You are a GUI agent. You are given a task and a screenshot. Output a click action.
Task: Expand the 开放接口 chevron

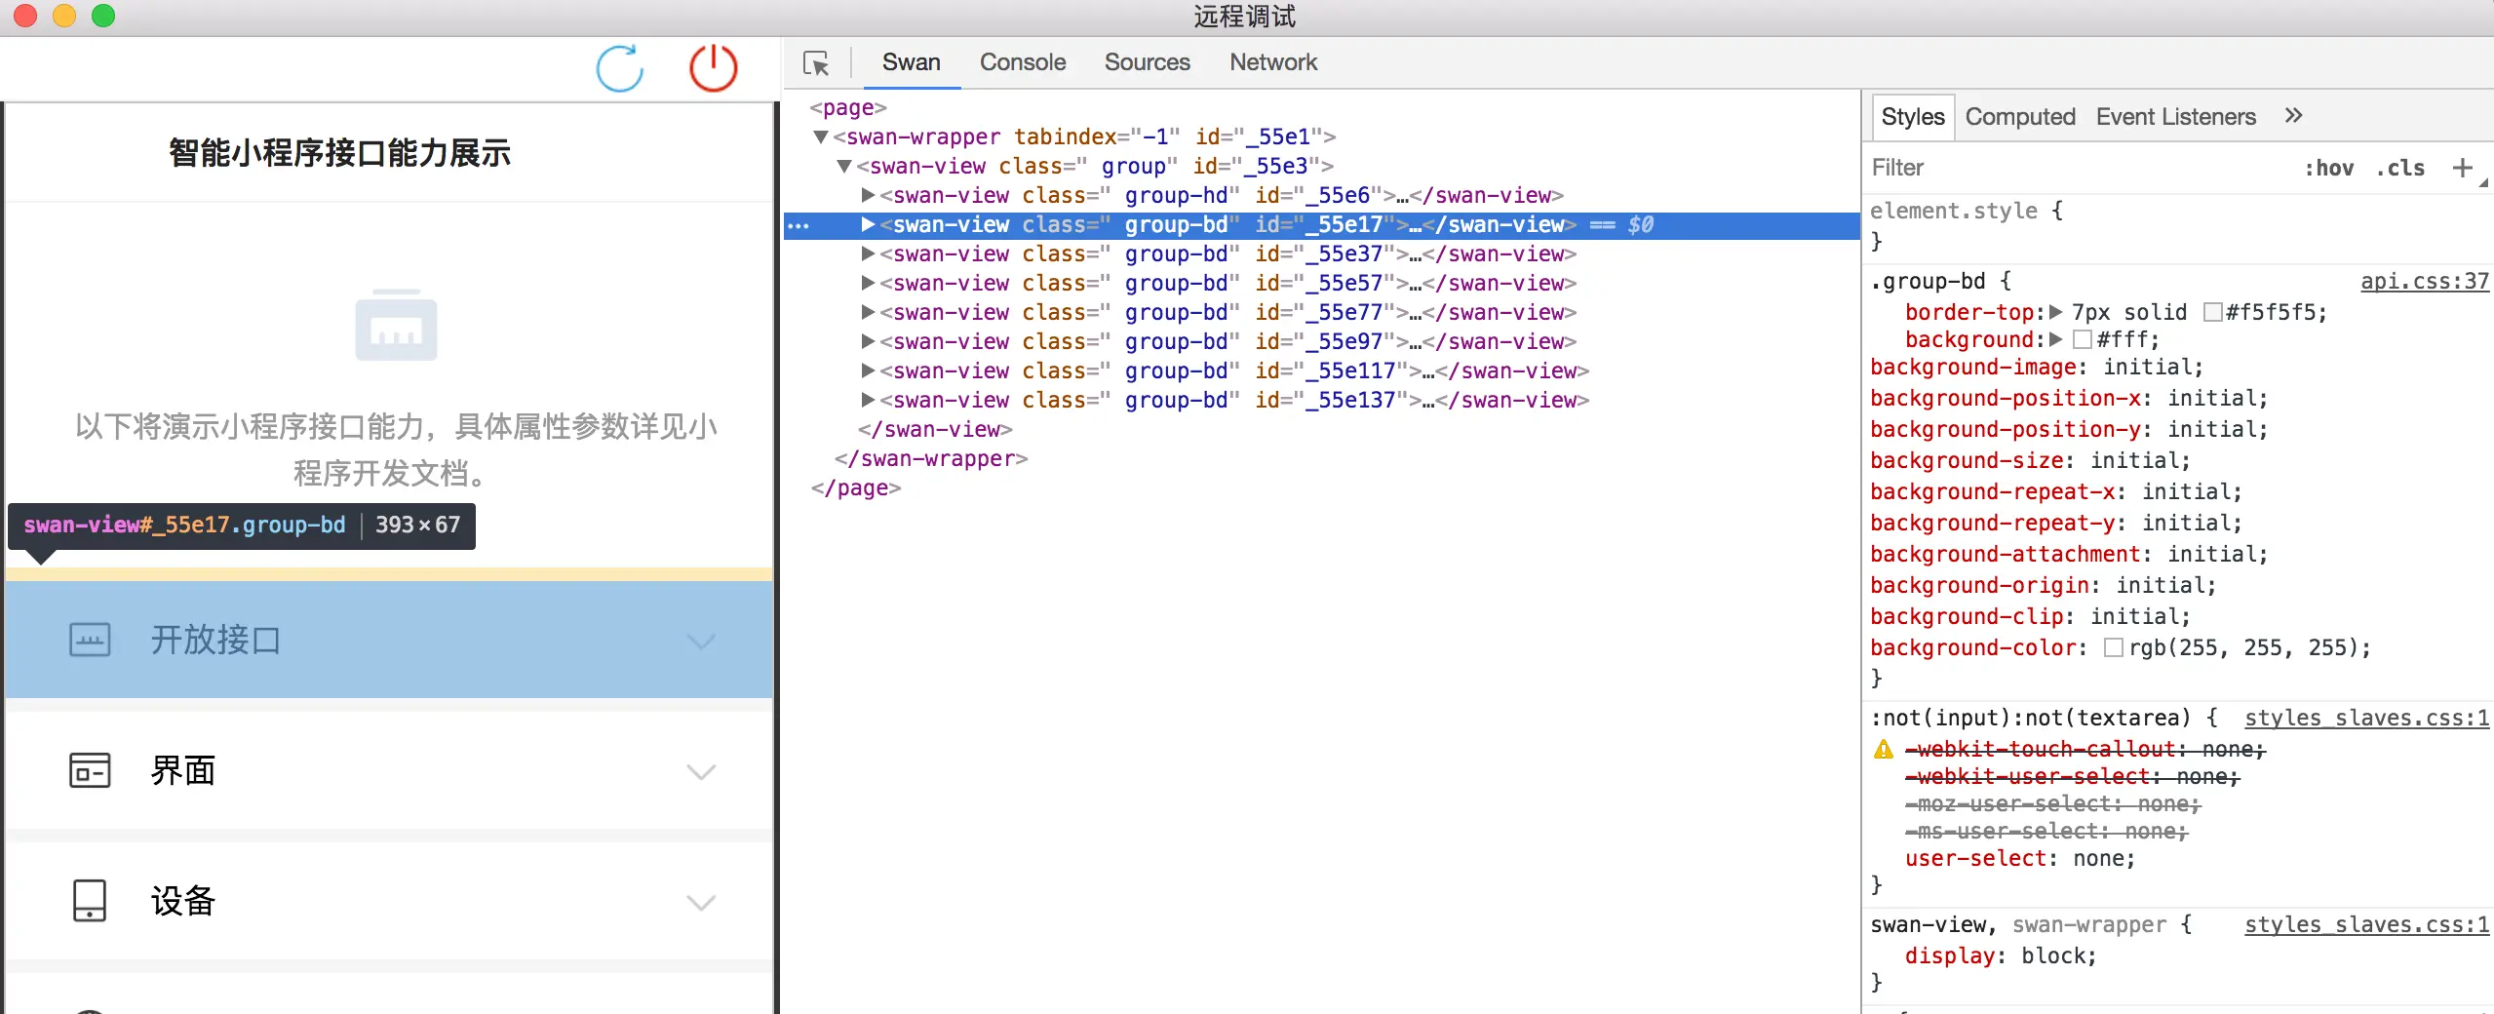coord(701,642)
